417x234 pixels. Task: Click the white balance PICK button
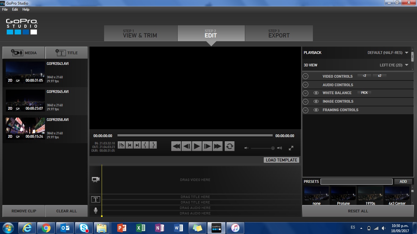(364, 93)
